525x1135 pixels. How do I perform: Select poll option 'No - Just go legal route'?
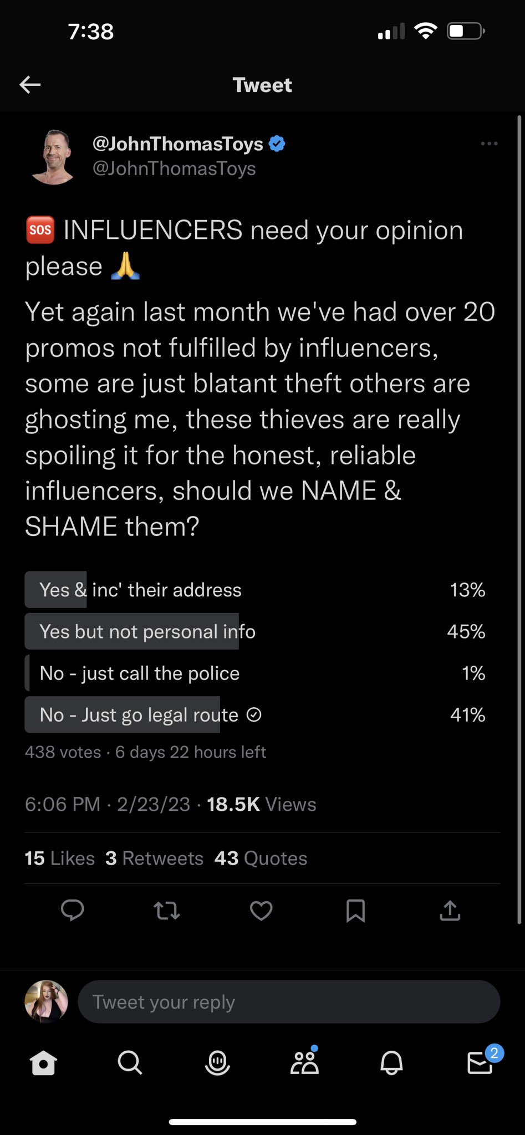coord(255,714)
